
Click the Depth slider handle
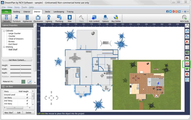tap(21, 73)
